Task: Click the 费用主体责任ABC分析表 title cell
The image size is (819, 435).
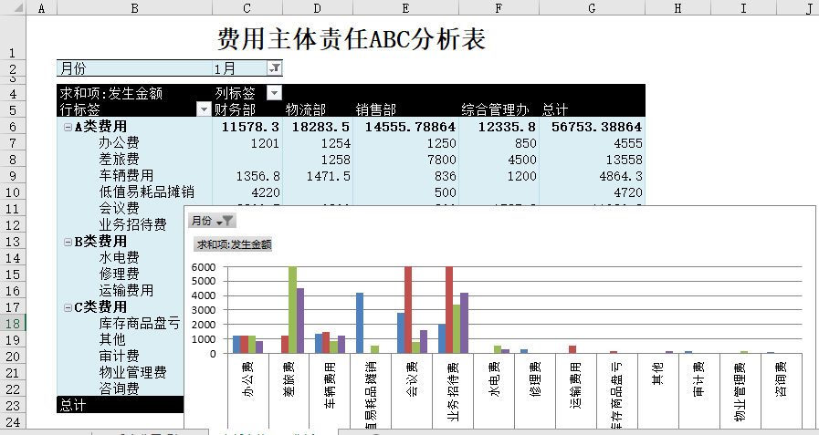Action: (x=351, y=39)
